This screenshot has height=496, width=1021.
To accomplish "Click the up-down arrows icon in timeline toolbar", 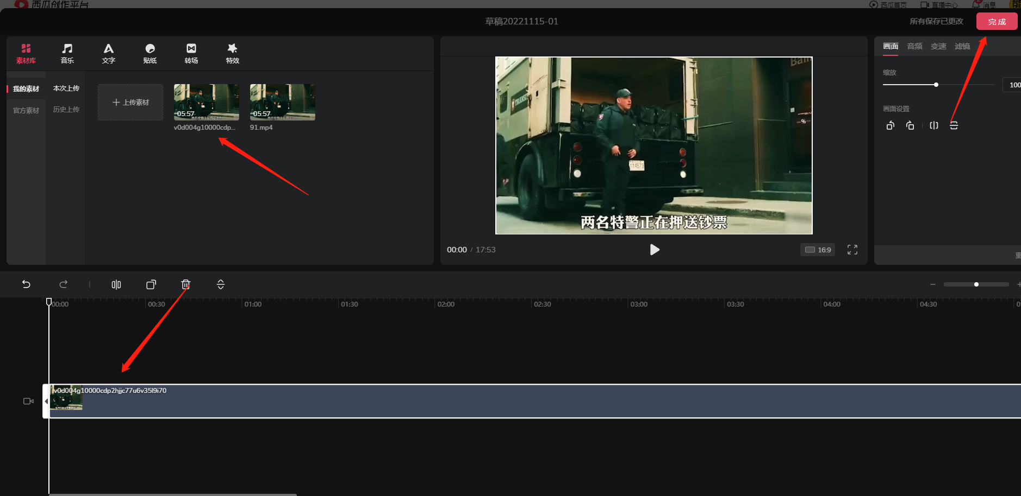I will click(220, 284).
